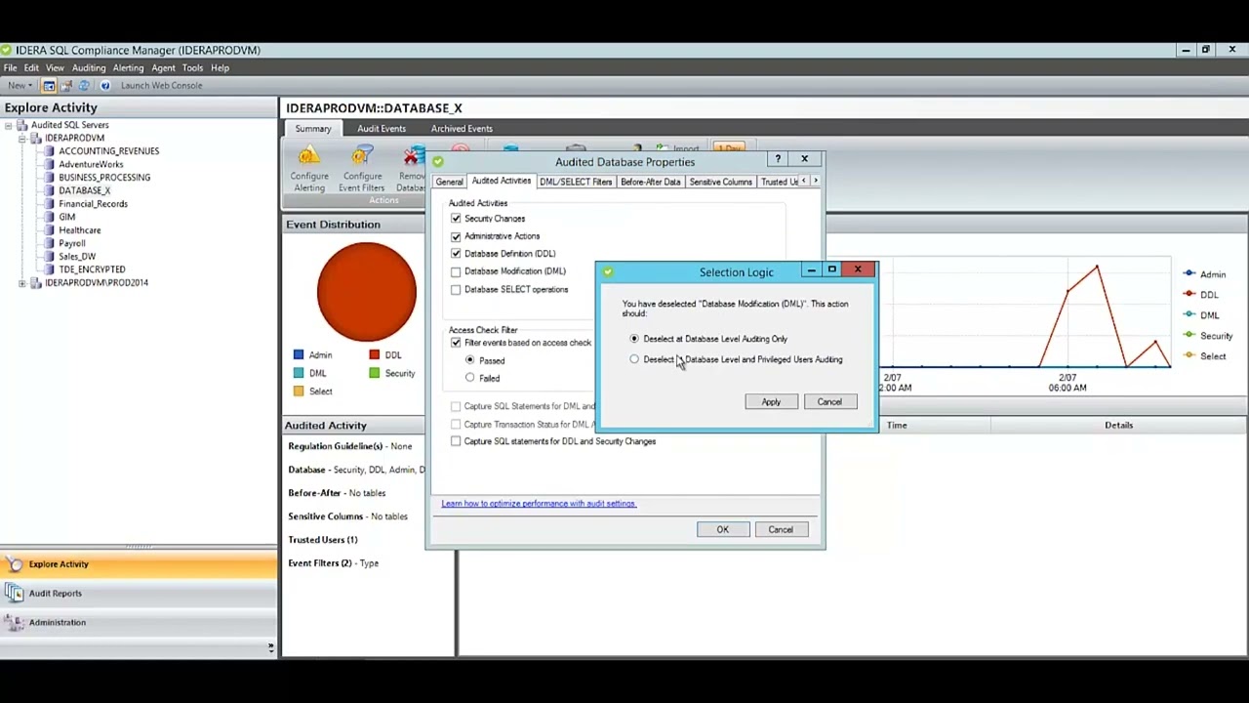The width and height of the screenshot is (1249, 703).
Task: Select TDE_ENCRYPTED database in tree
Action: (x=92, y=269)
